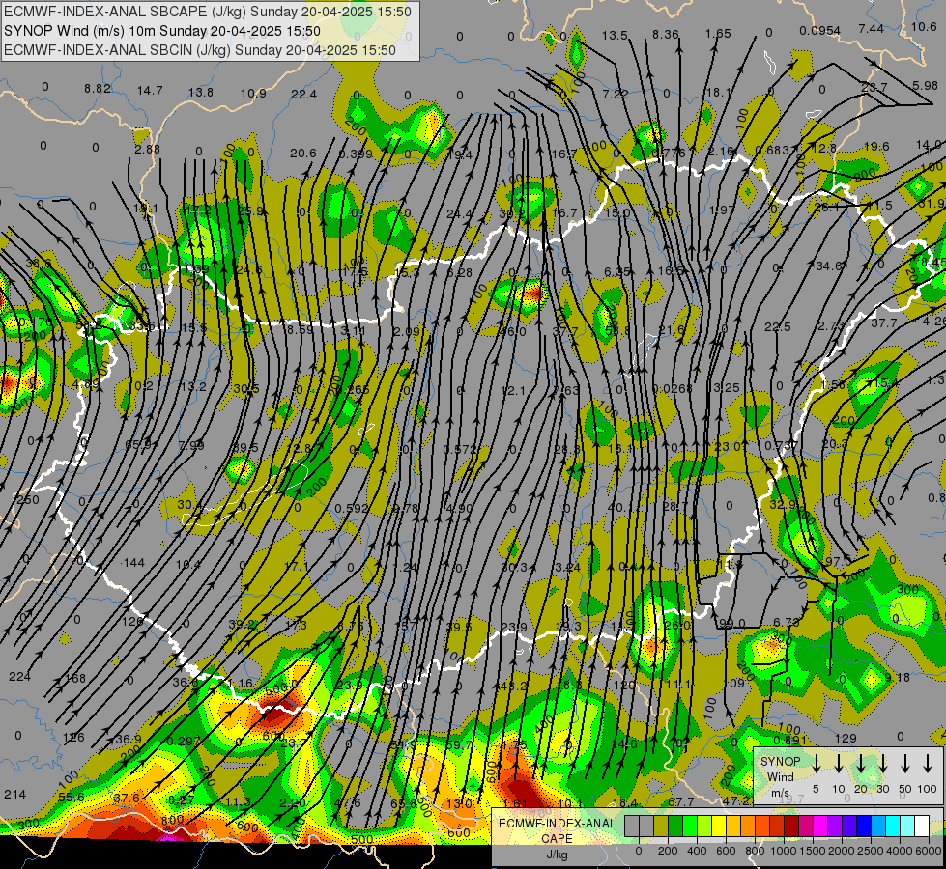This screenshot has height=869, width=946.
Task: Click the 30 m/s arrow in SYNOP legend
Action: click(x=882, y=764)
